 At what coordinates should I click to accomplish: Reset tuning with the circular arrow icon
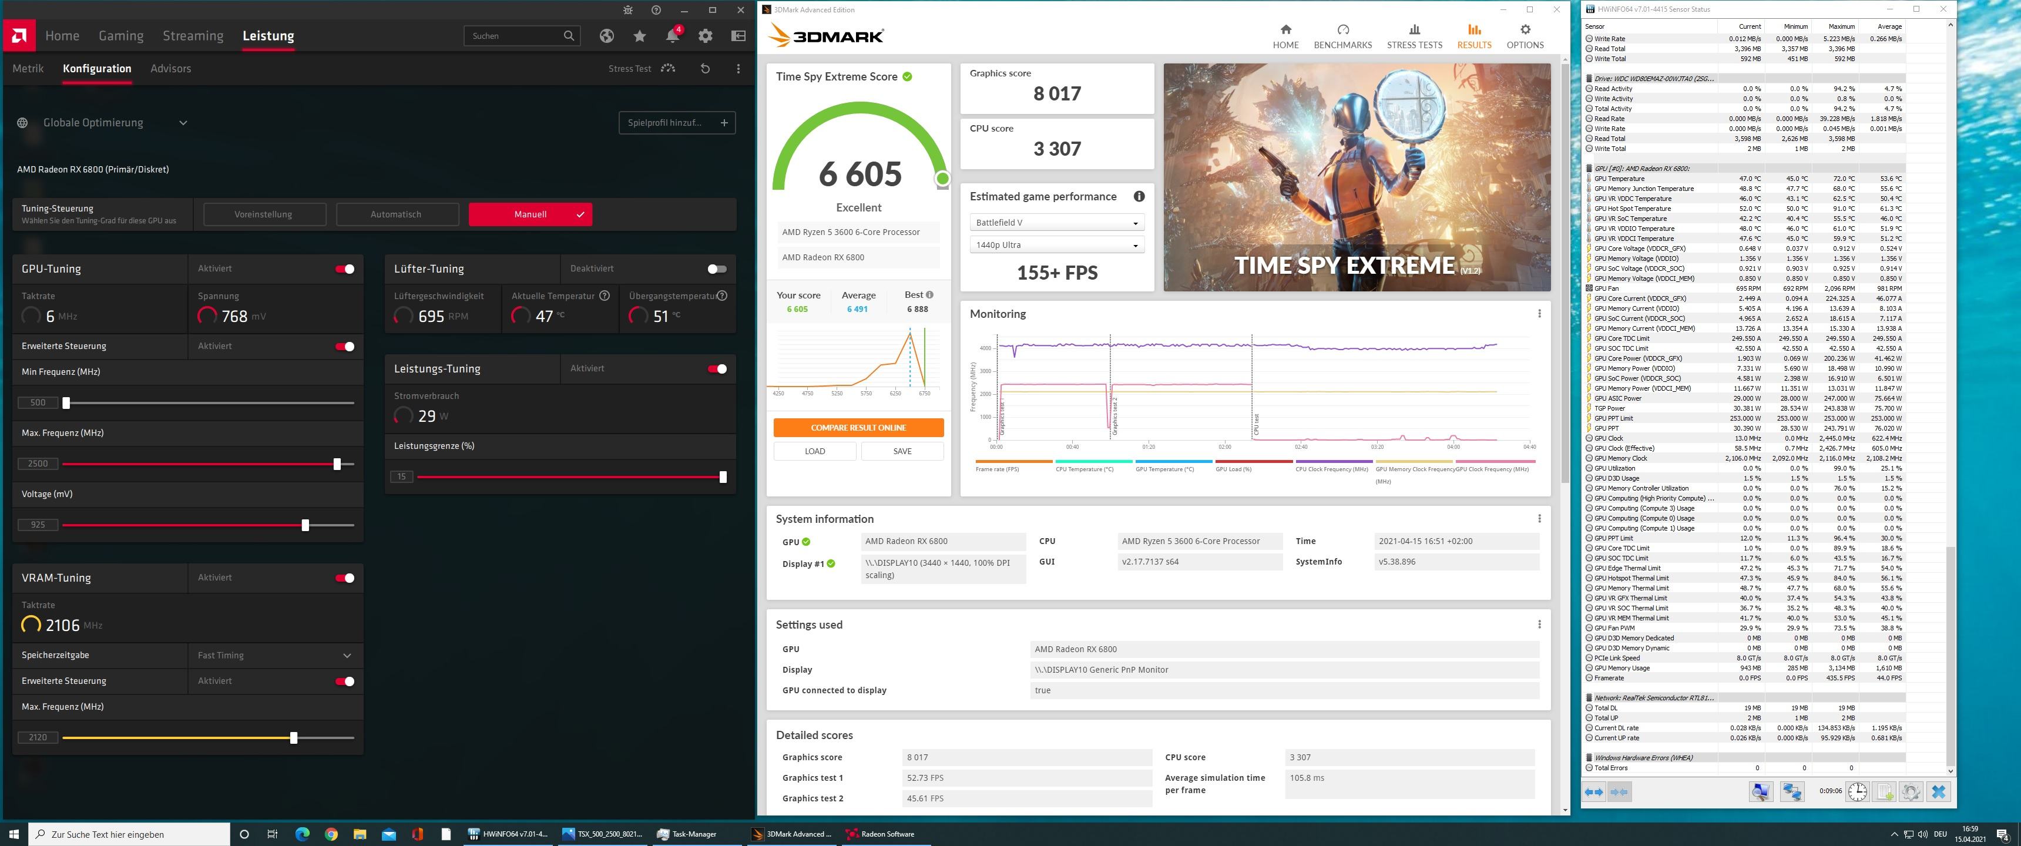704,69
